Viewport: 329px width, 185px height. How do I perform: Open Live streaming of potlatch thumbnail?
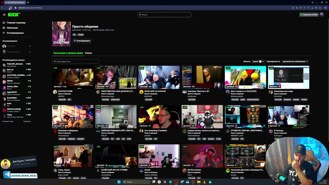tap(159, 117)
